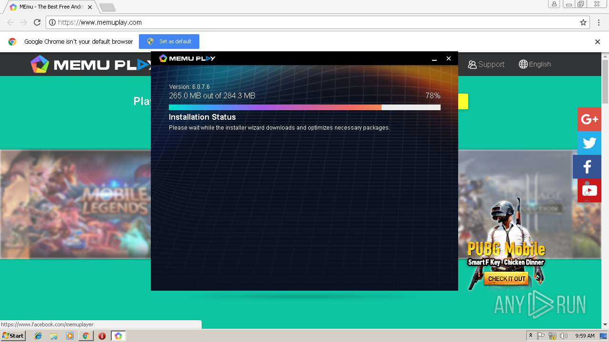The height and width of the screenshot is (342, 609).
Task: Click the Support link in website header
Action: 486,64
